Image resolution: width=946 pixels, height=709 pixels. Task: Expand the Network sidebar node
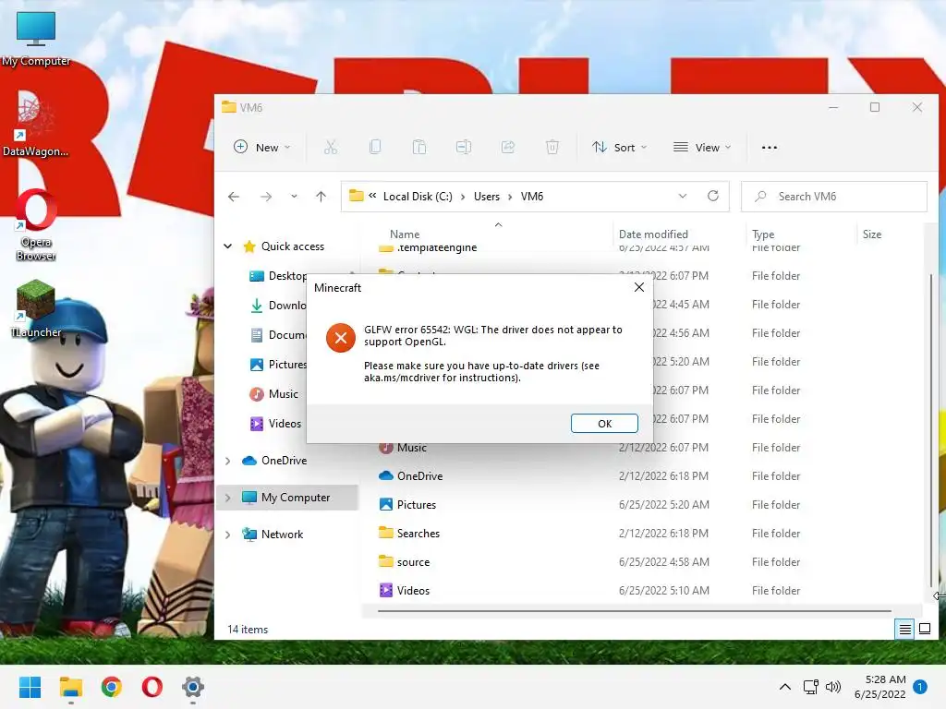pyautogui.click(x=228, y=535)
